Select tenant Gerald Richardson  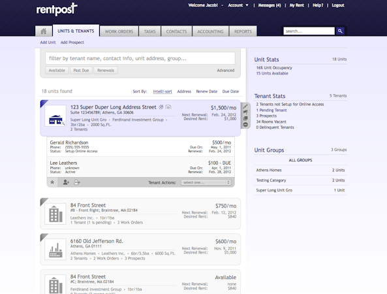click(x=69, y=142)
